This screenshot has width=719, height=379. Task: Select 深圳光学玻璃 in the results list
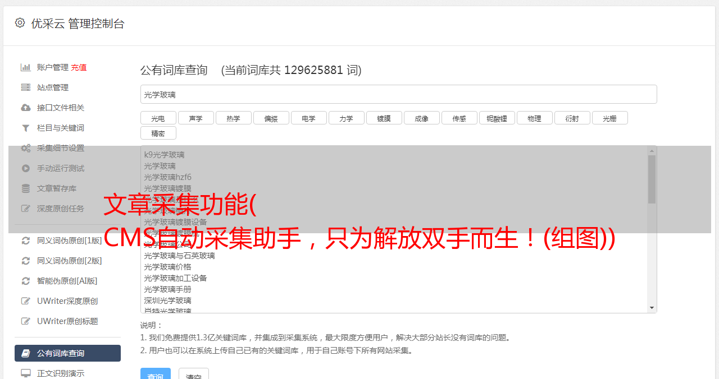pyautogui.click(x=167, y=301)
